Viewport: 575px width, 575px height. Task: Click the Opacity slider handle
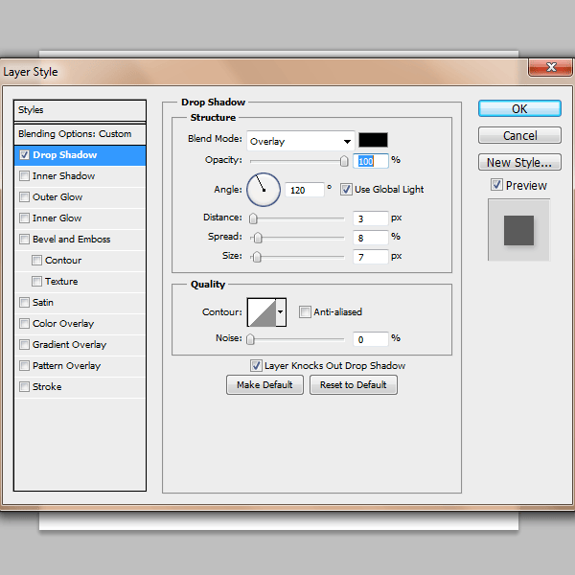pos(344,161)
